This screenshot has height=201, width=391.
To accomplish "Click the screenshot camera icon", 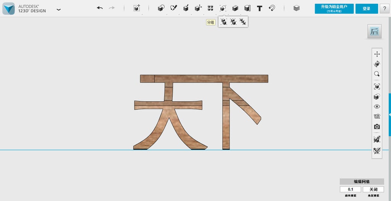I will 377,127.
